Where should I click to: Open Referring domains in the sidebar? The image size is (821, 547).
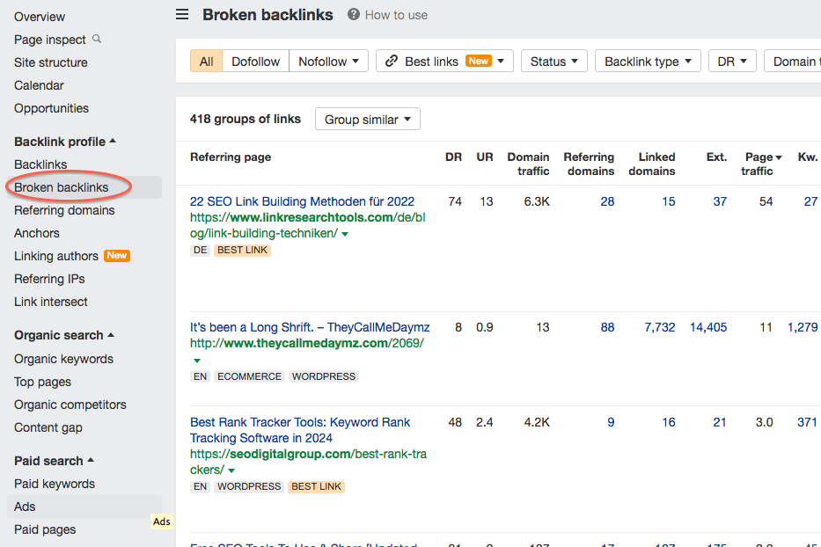coord(64,210)
